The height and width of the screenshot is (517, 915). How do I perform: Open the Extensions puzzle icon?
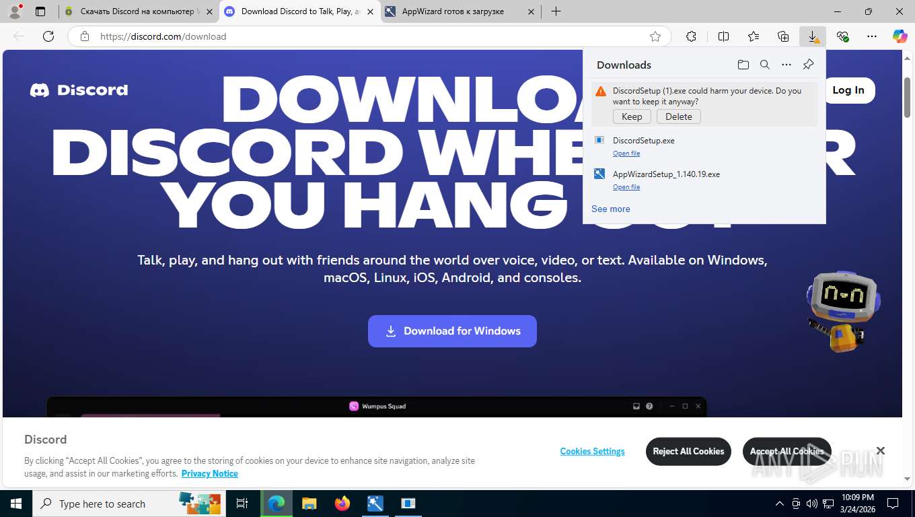coord(691,36)
